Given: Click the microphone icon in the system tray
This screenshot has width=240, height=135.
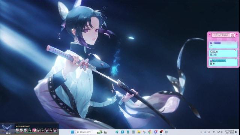Looking at the screenshot, I should click(x=205, y=132).
